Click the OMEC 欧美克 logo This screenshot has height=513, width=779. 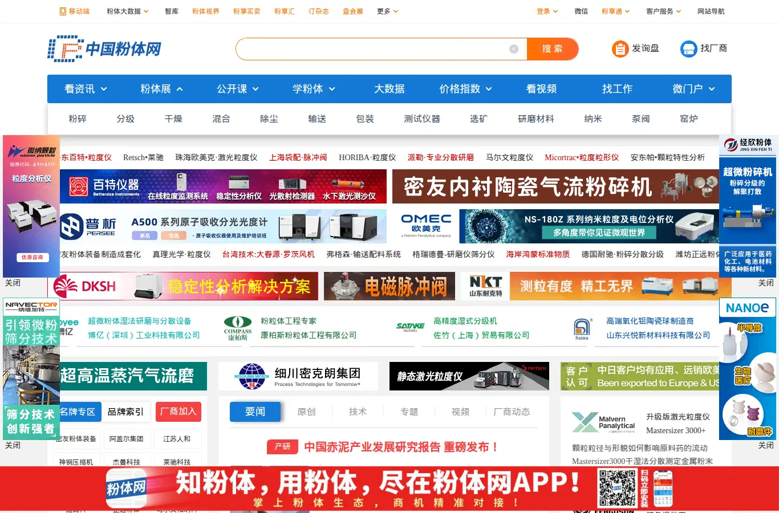426,226
